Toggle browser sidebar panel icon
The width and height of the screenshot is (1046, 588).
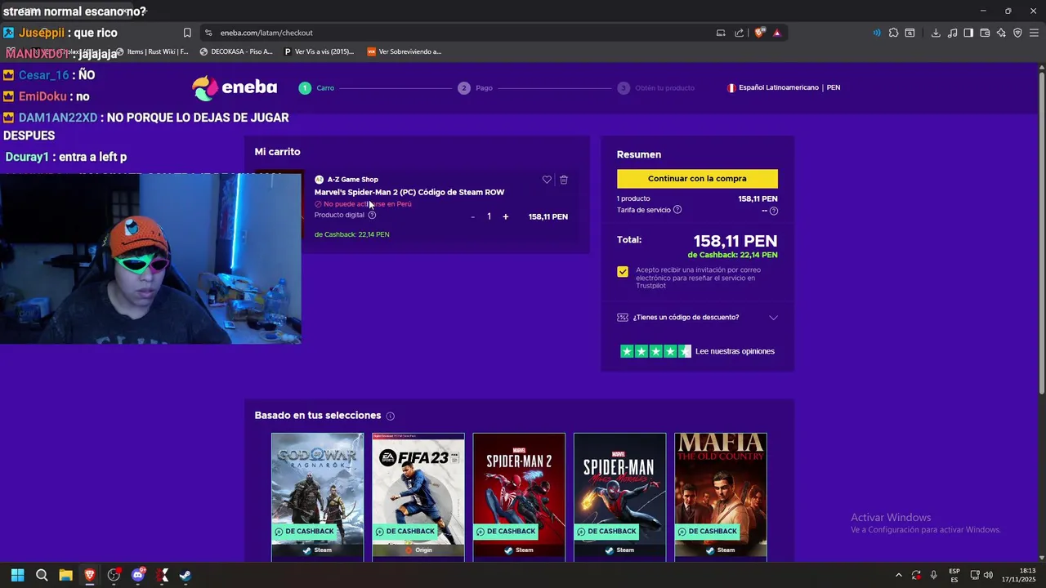point(968,33)
